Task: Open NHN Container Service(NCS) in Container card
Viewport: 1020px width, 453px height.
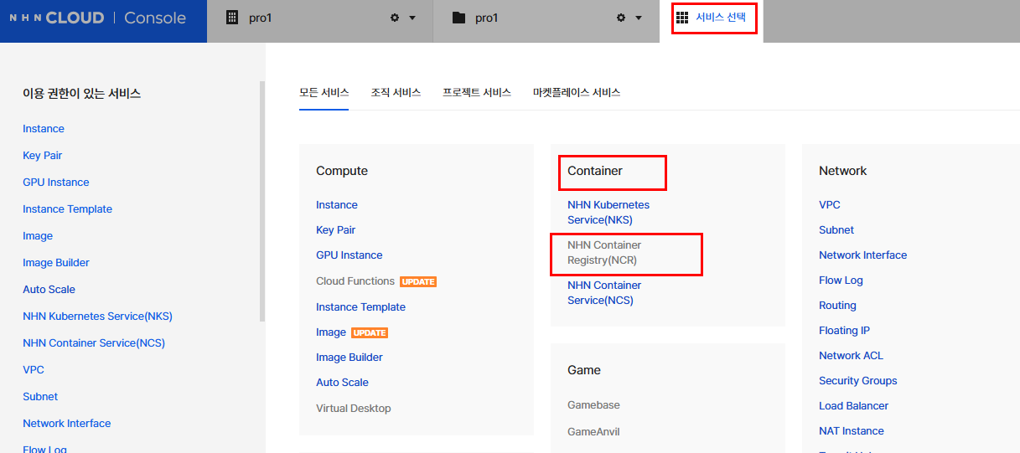Action: [x=604, y=293]
